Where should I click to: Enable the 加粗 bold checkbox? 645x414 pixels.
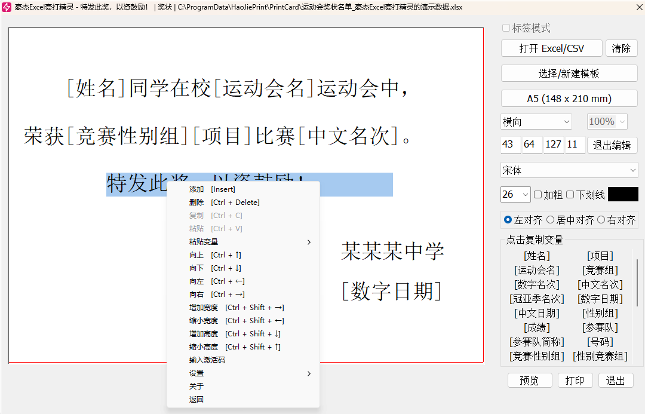(x=538, y=195)
